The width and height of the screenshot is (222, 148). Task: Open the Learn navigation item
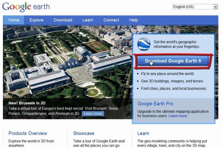88,20
